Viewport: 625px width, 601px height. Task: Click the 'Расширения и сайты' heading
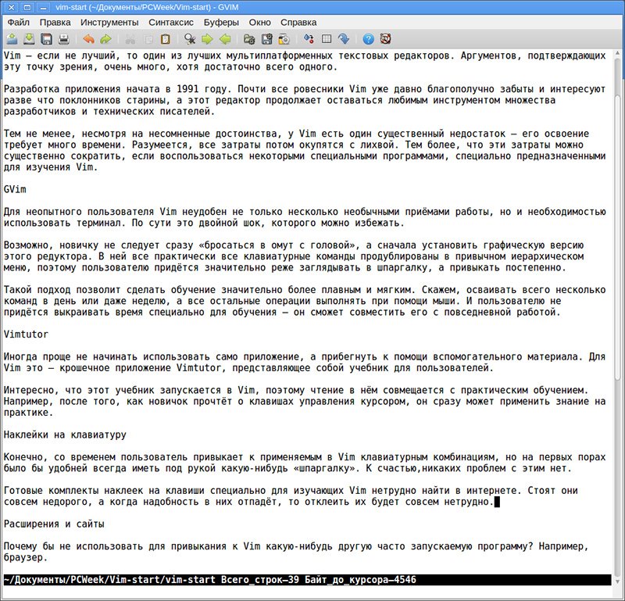(x=54, y=524)
